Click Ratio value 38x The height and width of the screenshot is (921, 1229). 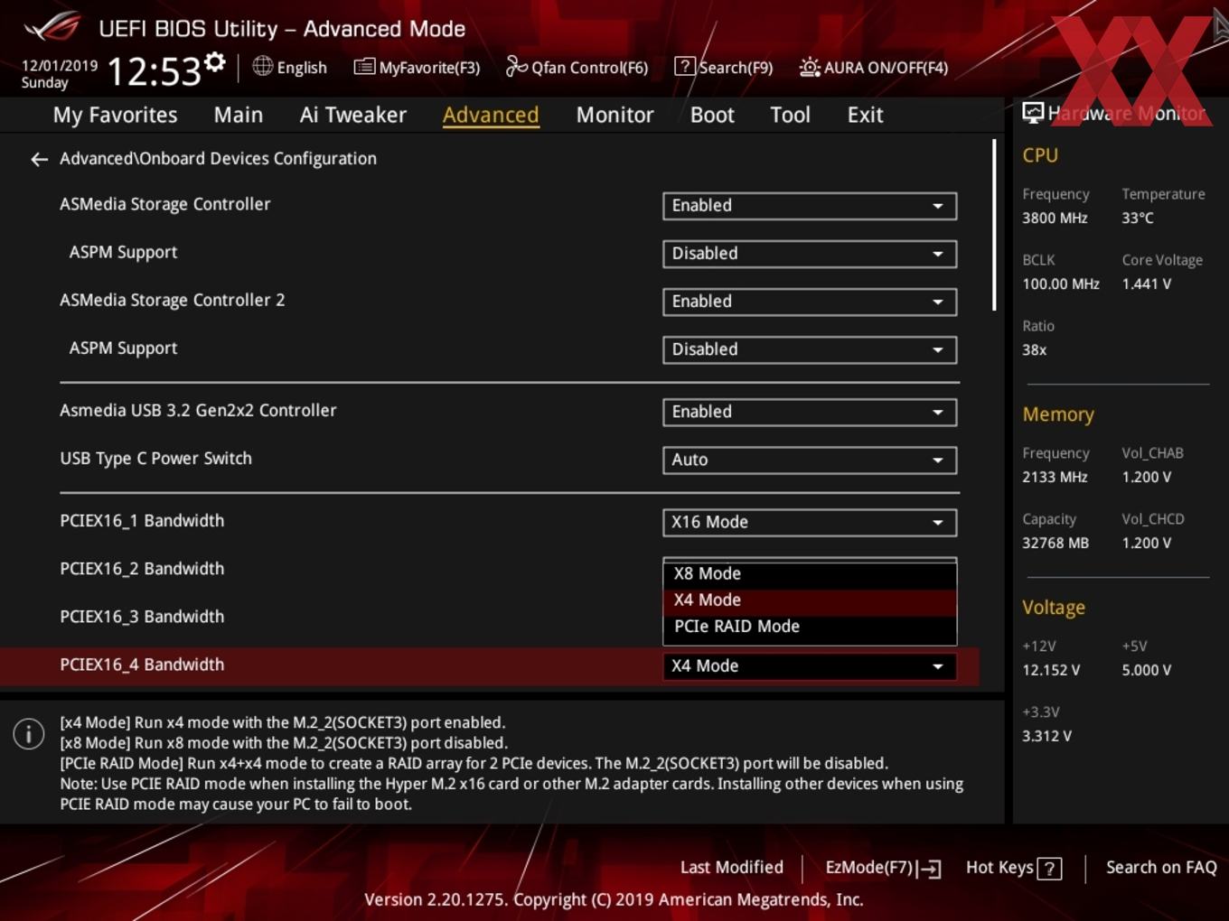point(1035,350)
